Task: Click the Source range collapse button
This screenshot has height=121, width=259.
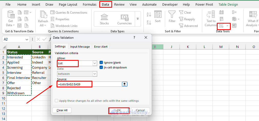Action: (124, 84)
